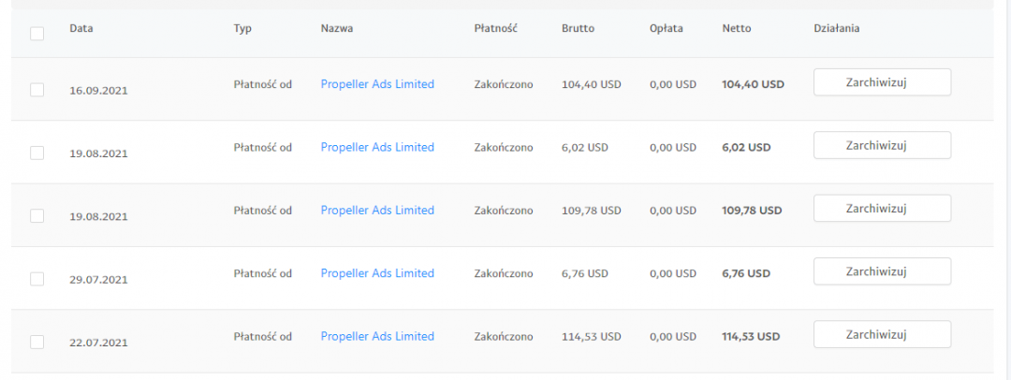Click the Data column header

point(81,28)
